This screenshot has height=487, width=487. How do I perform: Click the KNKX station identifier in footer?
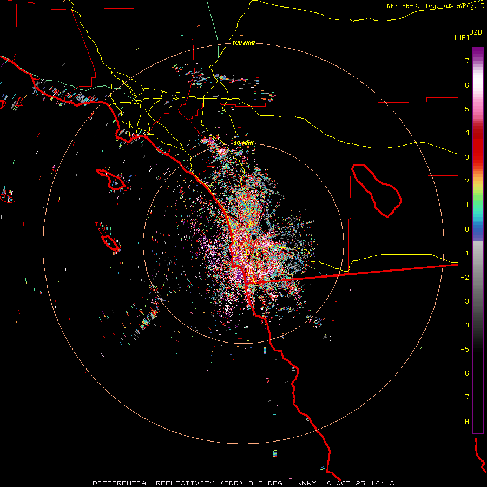[307, 483]
